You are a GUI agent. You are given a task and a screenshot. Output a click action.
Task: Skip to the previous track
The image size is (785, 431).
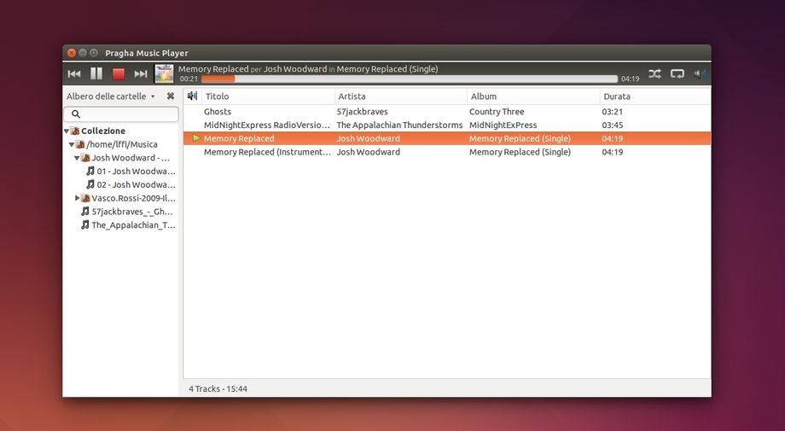74,74
